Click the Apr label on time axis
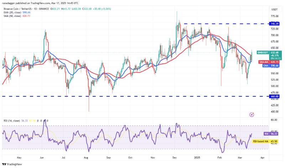Image resolution: width=285 pixels, height=168 pixels. tap(263, 158)
